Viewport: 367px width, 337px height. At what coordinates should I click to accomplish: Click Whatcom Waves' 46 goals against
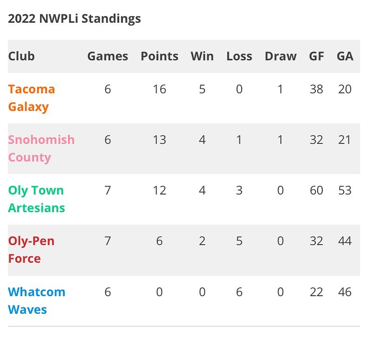(345, 292)
